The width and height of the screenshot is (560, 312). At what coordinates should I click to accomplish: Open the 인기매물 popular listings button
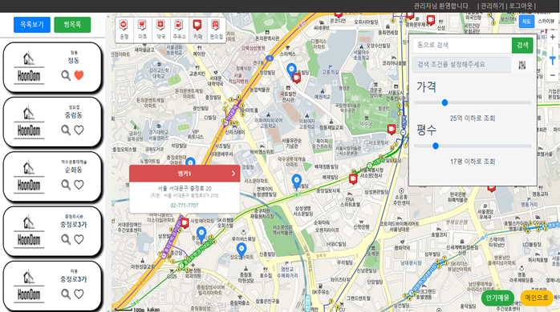497,298
